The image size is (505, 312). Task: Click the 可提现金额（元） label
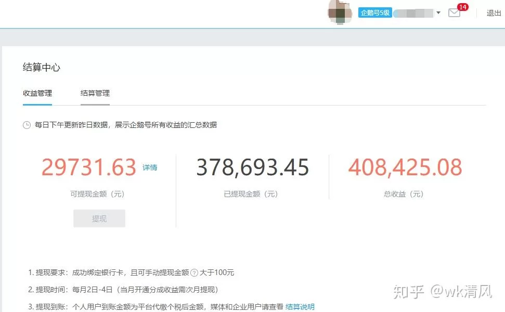pyautogui.click(x=97, y=194)
